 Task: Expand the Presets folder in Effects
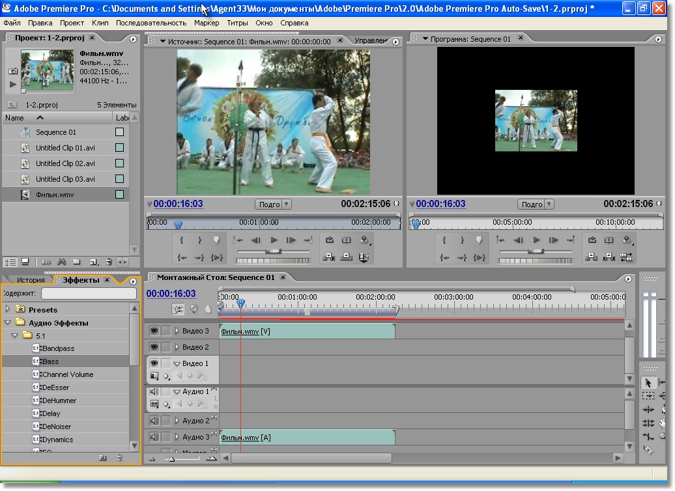click(7, 309)
